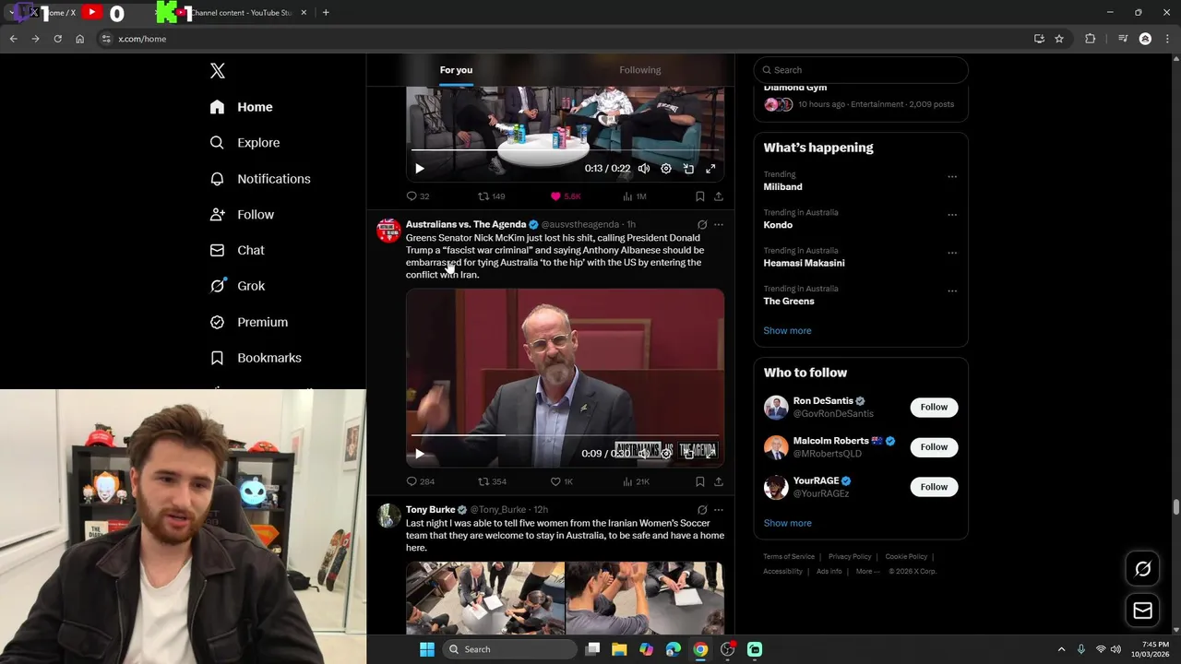Share the Agenda video post
This screenshot has width=1181, height=664.
[x=719, y=481]
